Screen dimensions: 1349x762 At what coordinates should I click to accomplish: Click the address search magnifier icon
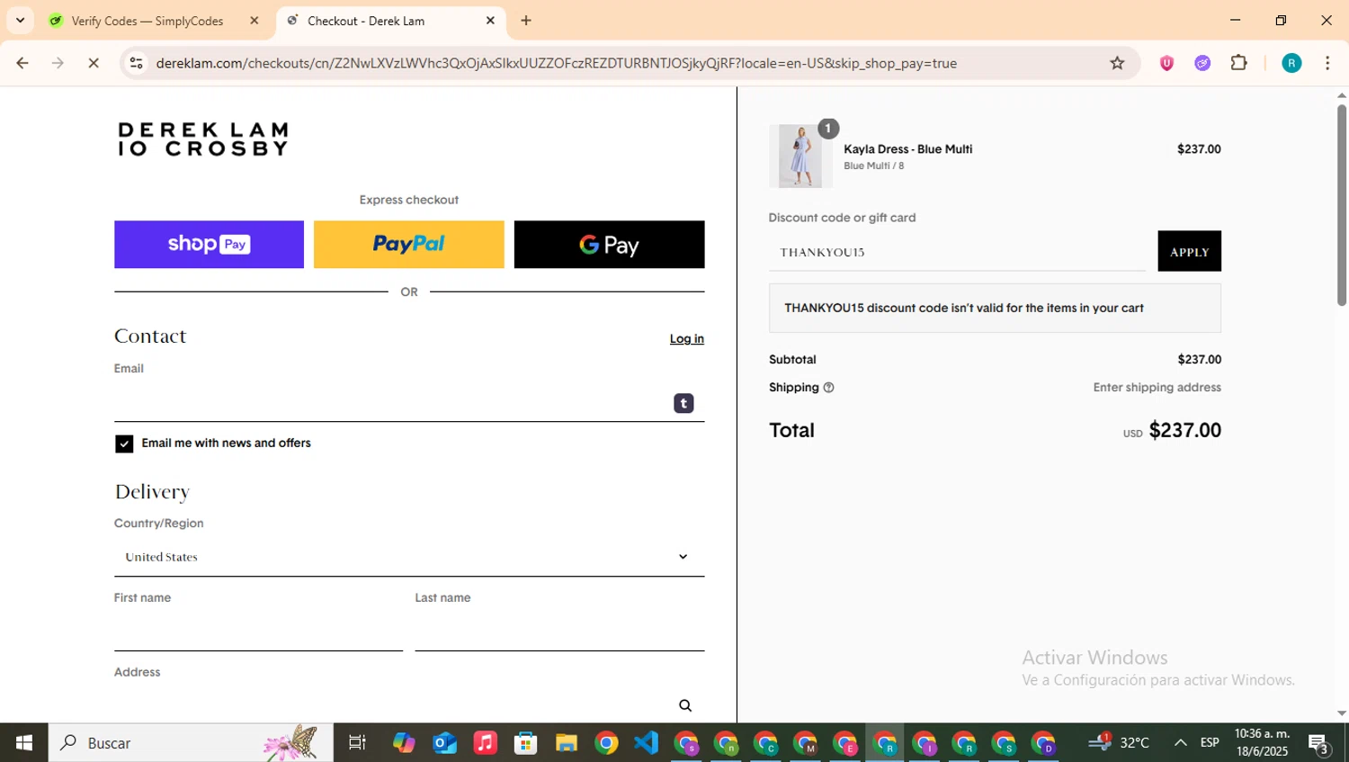coord(685,706)
